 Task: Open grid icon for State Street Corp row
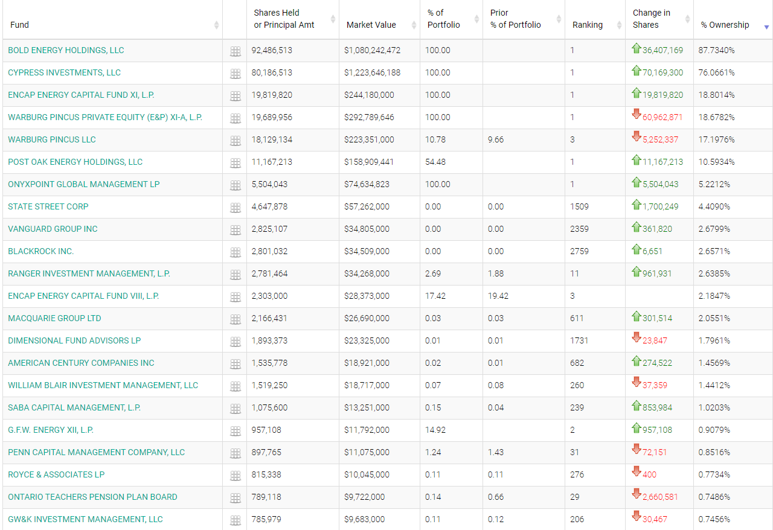(x=236, y=208)
